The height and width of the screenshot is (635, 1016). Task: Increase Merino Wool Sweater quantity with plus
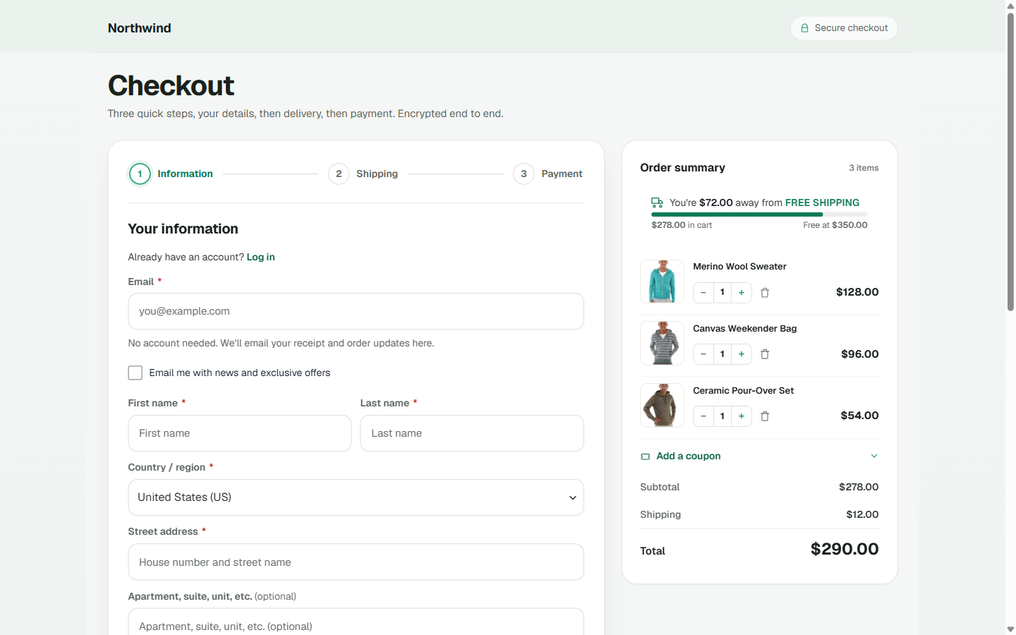tap(742, 292)
